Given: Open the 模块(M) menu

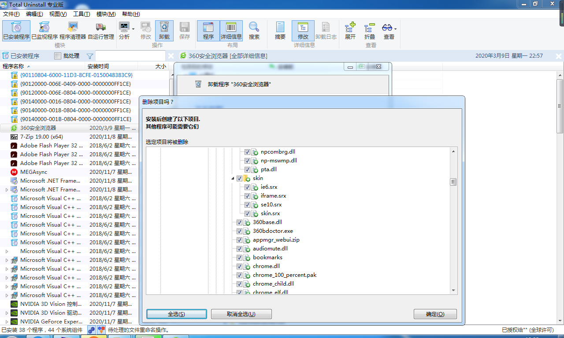Looking at the screenshot, I should point(106,14).
